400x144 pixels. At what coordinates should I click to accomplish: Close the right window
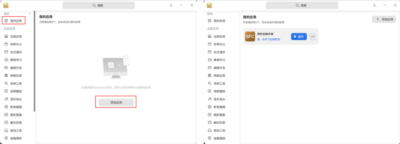[x=395, y=5]
